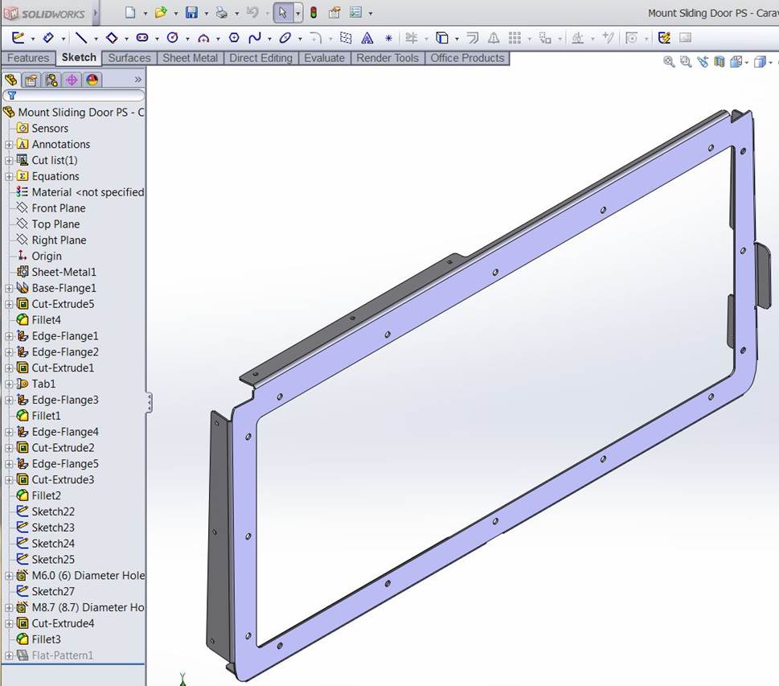Image resolution: width=779 pixels, height=686 pixels.
Task: Switch to the Sheet Metal tab
Action: pyautogui.click(x=190, y=58)
